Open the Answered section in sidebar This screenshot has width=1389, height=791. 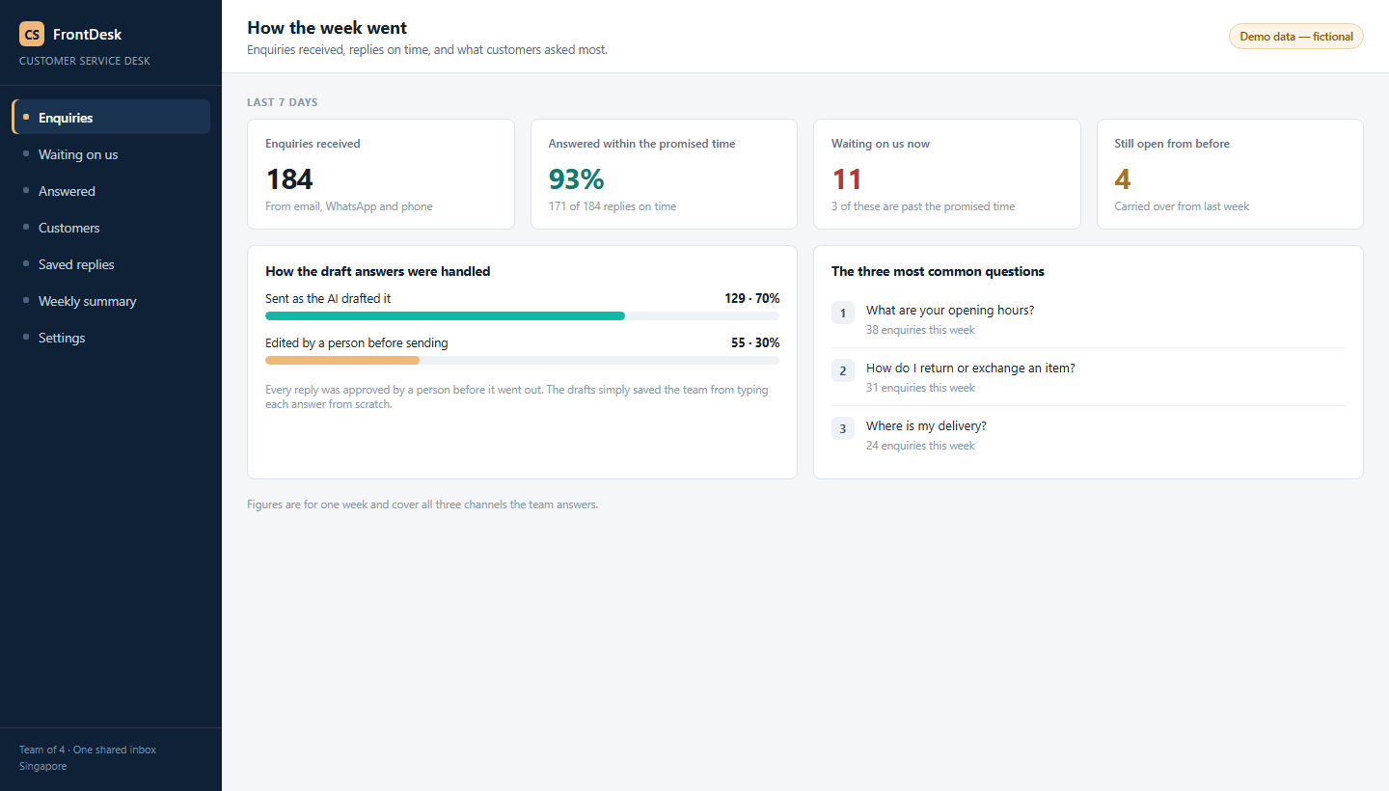pyautogui.click(x=111, y=191)
